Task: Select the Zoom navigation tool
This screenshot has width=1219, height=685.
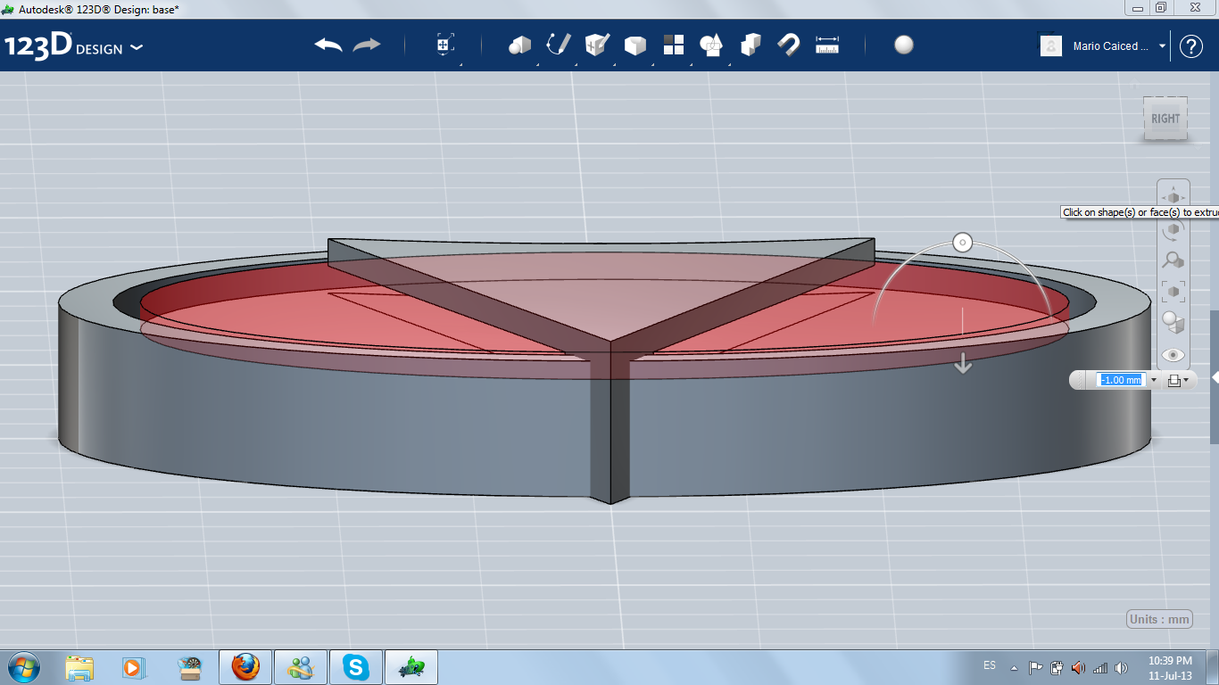Action: click(1173, 260)
